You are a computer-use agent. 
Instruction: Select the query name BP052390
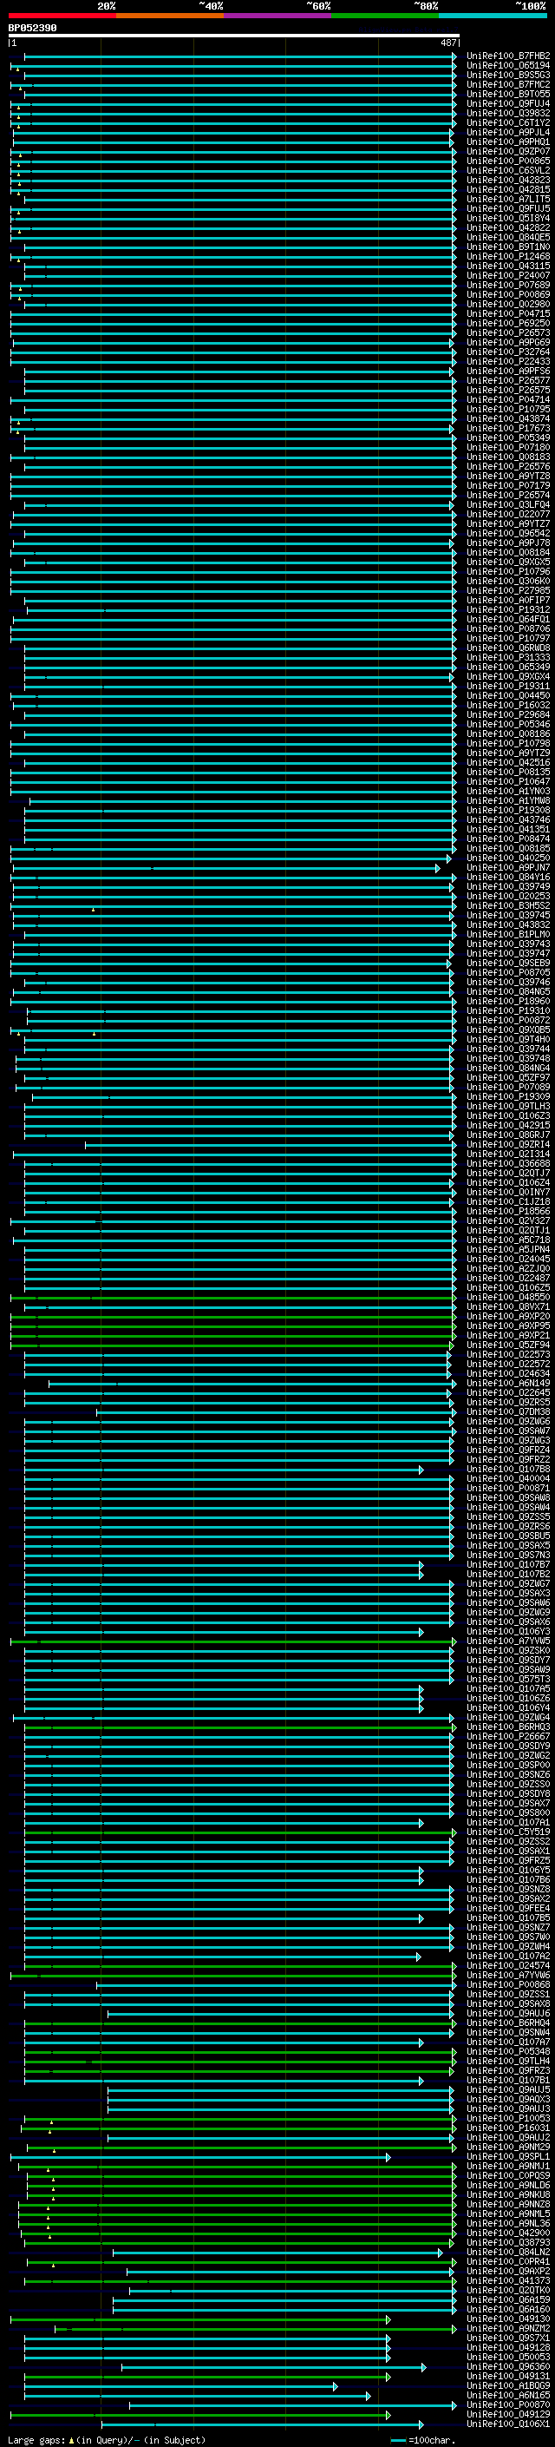32,28
